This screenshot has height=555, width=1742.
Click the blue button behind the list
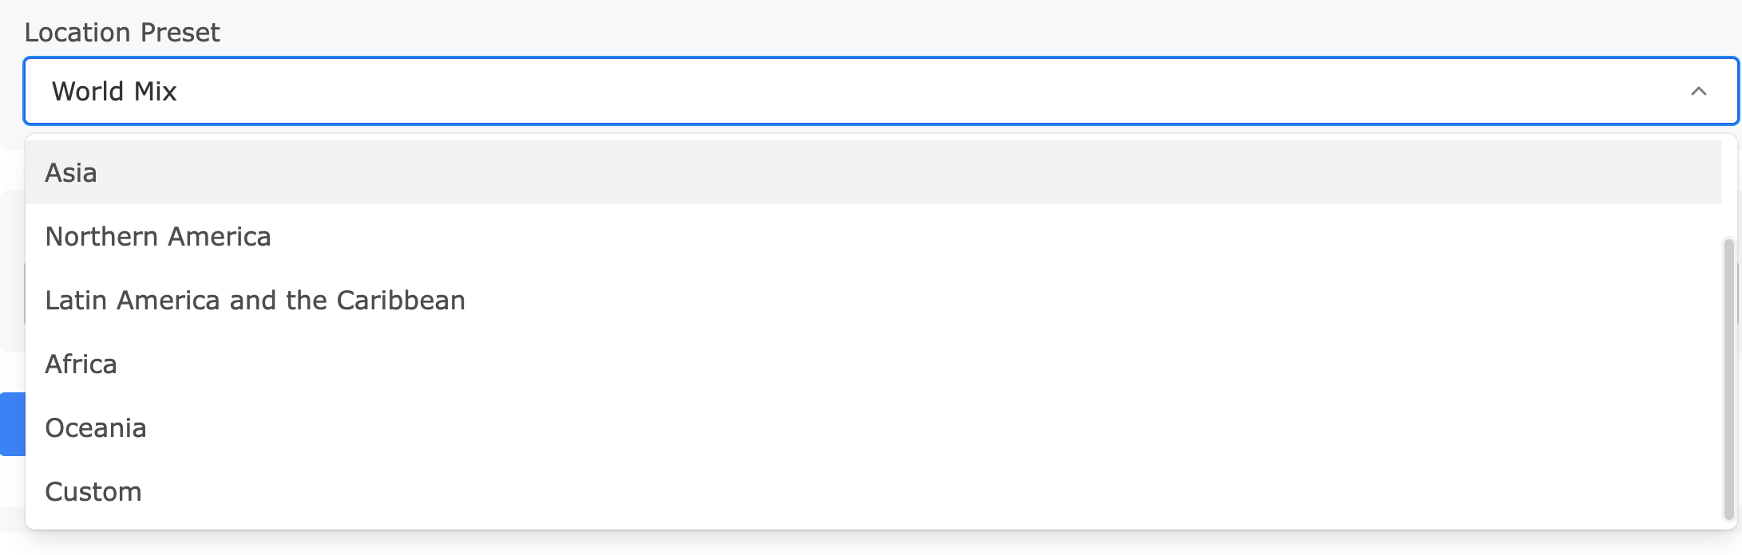point(12,424)
